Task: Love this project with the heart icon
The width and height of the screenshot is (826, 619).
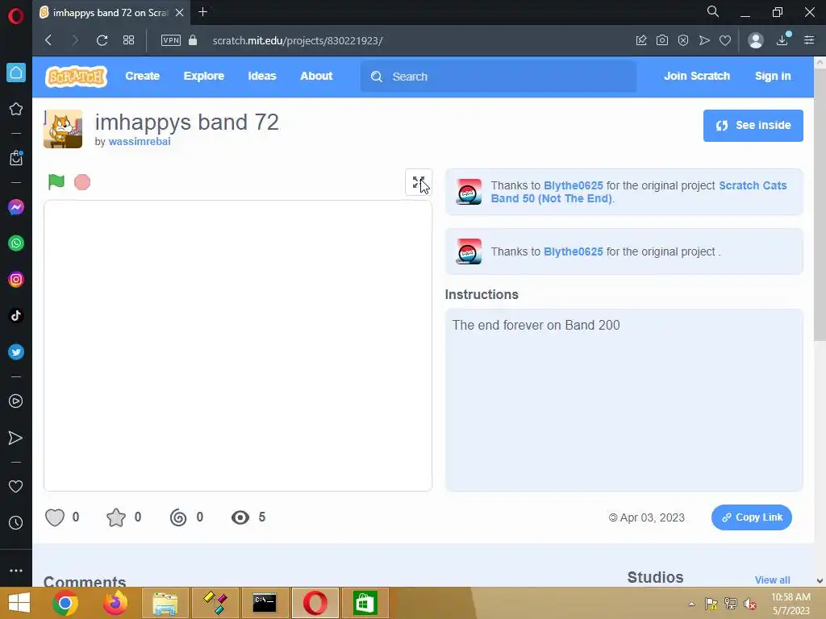Action: pos(55,517)
